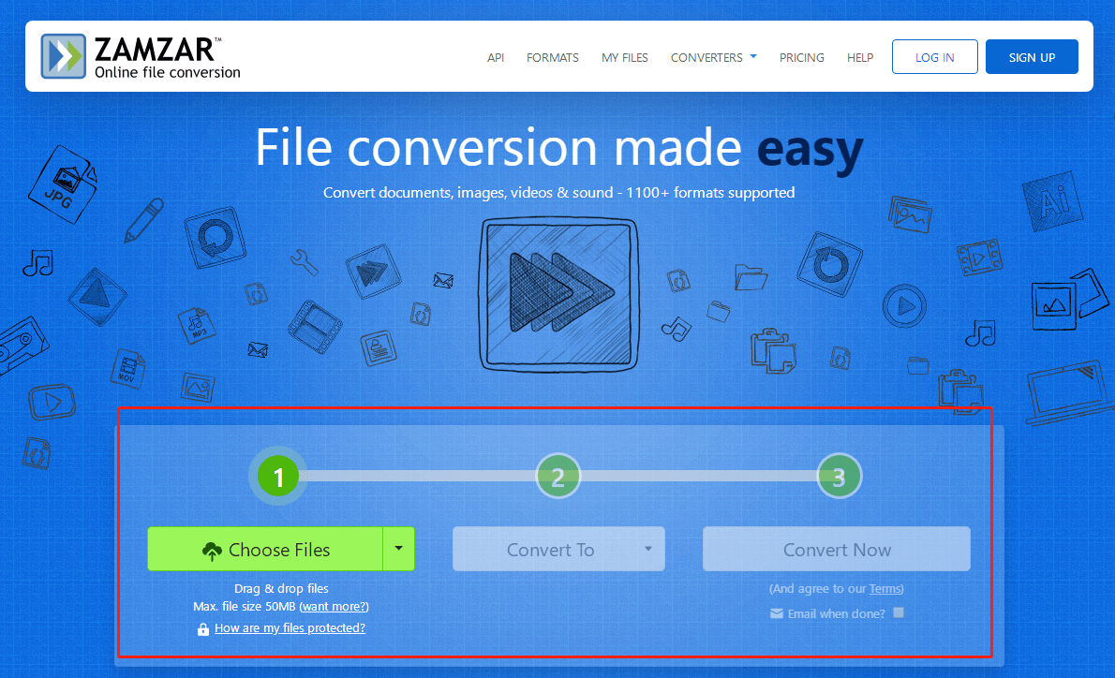Expand the Choose Files source dropdown arrow
1115x678 pixels.
point(399,549)
